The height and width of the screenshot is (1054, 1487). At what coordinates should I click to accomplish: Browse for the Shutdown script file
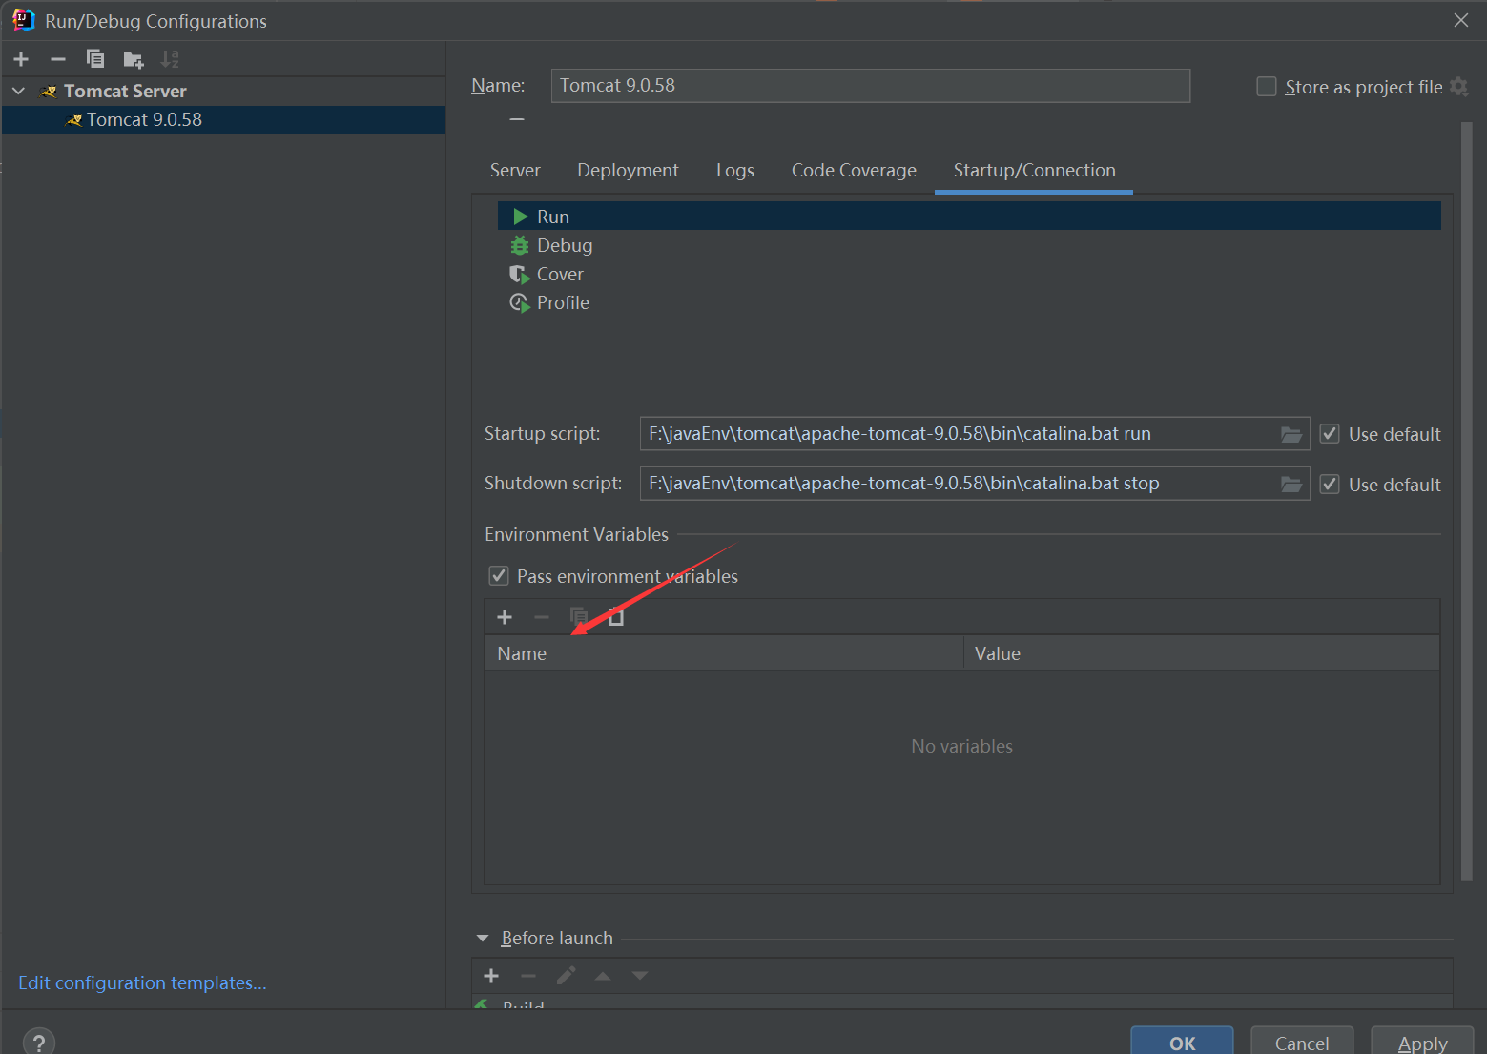click(1291, 484)
